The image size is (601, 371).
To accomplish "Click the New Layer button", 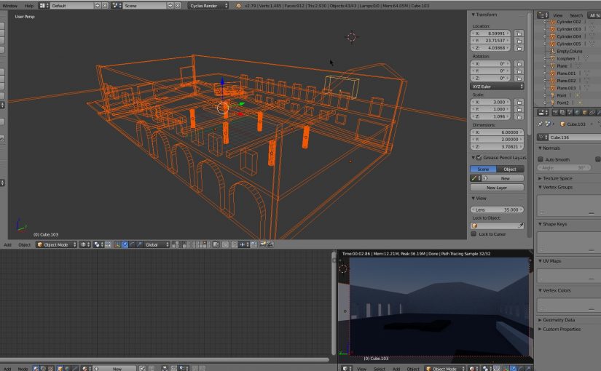I will [x=496, y=188].
